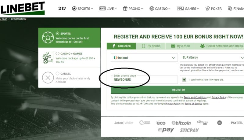This screenshot has height=140, width=244.
Task: Click the 21+ age restriction icon
Action: point(62,9)
